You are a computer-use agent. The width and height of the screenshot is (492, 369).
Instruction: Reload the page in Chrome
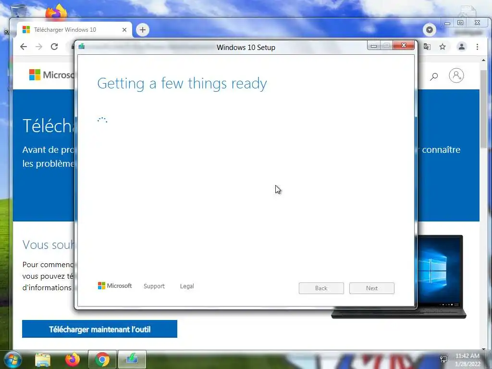pos(54,47)
